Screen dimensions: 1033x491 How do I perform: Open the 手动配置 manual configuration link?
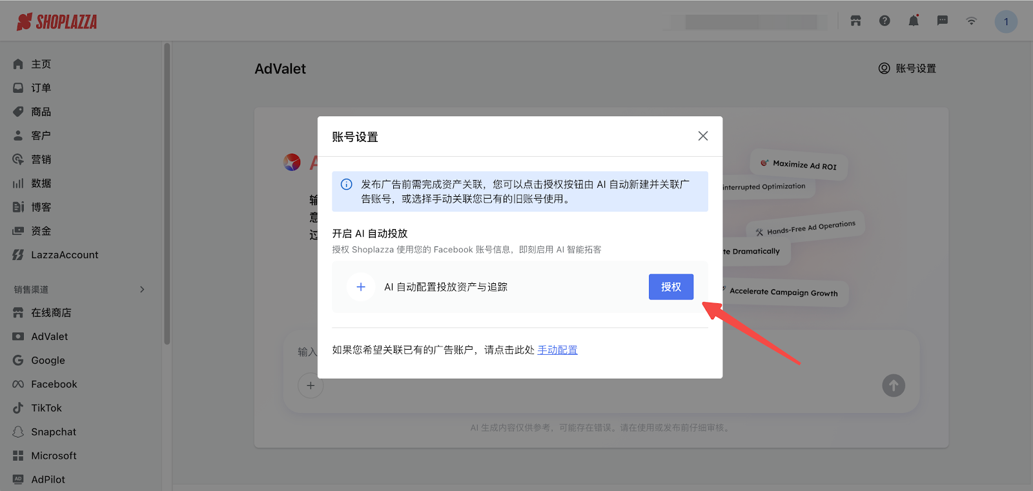[557, 350]
